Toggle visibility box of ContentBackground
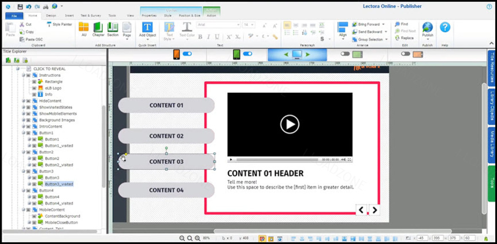The height and width of the screenshot is (244, 497). click(34, 216)
